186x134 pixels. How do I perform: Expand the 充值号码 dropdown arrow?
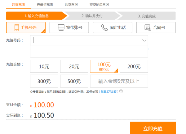click(x=144, y=40)
